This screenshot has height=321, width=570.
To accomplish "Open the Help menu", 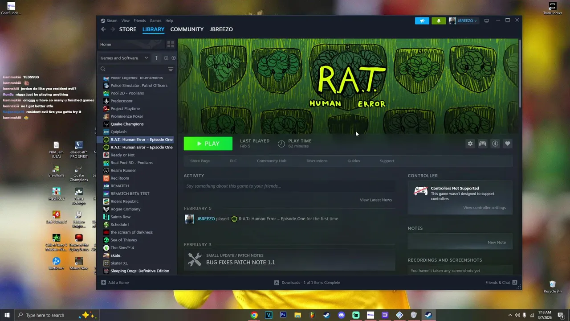I will pyautogui.click(x=169, y=21).
